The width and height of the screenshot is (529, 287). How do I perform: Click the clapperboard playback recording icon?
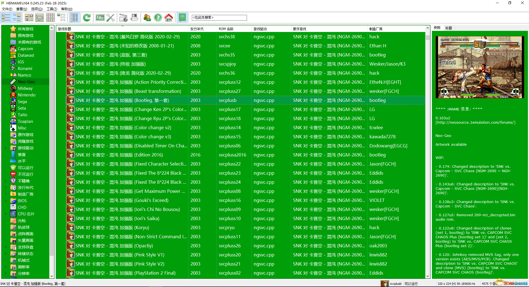pos(123,18)
